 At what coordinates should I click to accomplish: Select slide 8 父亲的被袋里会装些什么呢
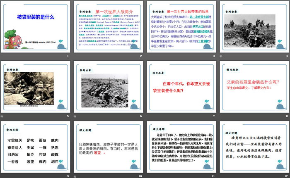[254, 87]
